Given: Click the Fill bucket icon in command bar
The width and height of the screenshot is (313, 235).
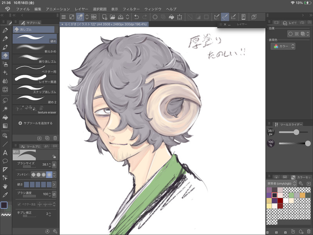Looking at the screenshot, I should (x=171, y=17).
